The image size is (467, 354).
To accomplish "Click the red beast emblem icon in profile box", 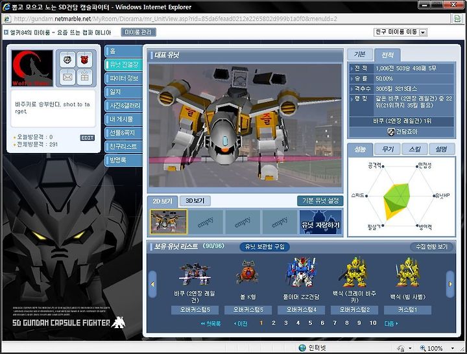I will pyautogui.click(x=85, y=60).
